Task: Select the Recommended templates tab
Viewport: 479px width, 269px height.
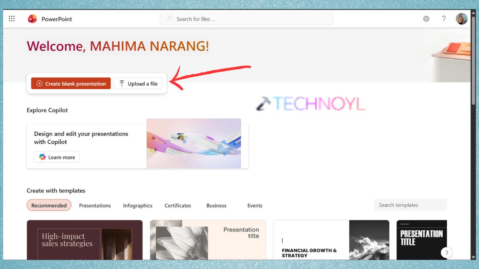Action: coord(49,205)
